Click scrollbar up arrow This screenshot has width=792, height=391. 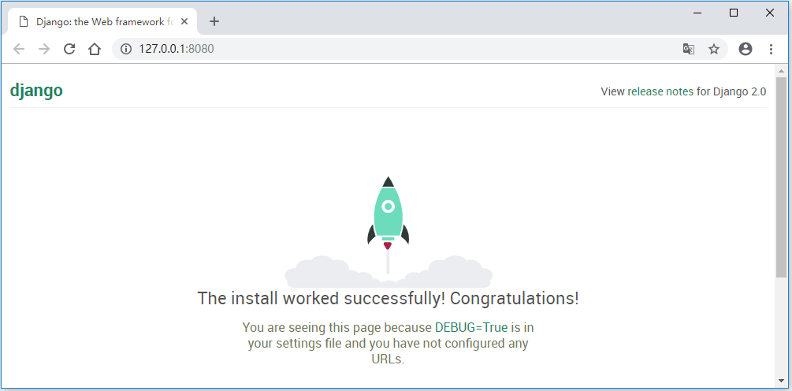click(781, 71)
